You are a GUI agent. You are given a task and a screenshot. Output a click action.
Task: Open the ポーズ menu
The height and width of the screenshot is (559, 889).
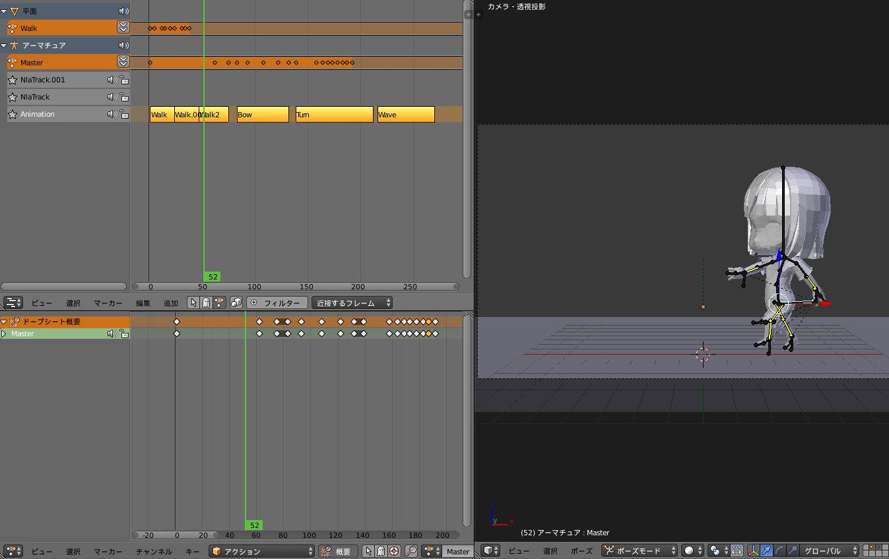[581, 550]
